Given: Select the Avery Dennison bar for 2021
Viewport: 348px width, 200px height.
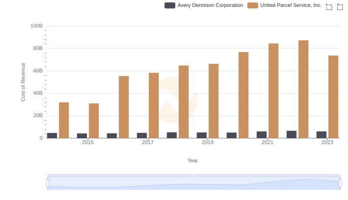Looking at the screenshot, I should click(261, 135).
